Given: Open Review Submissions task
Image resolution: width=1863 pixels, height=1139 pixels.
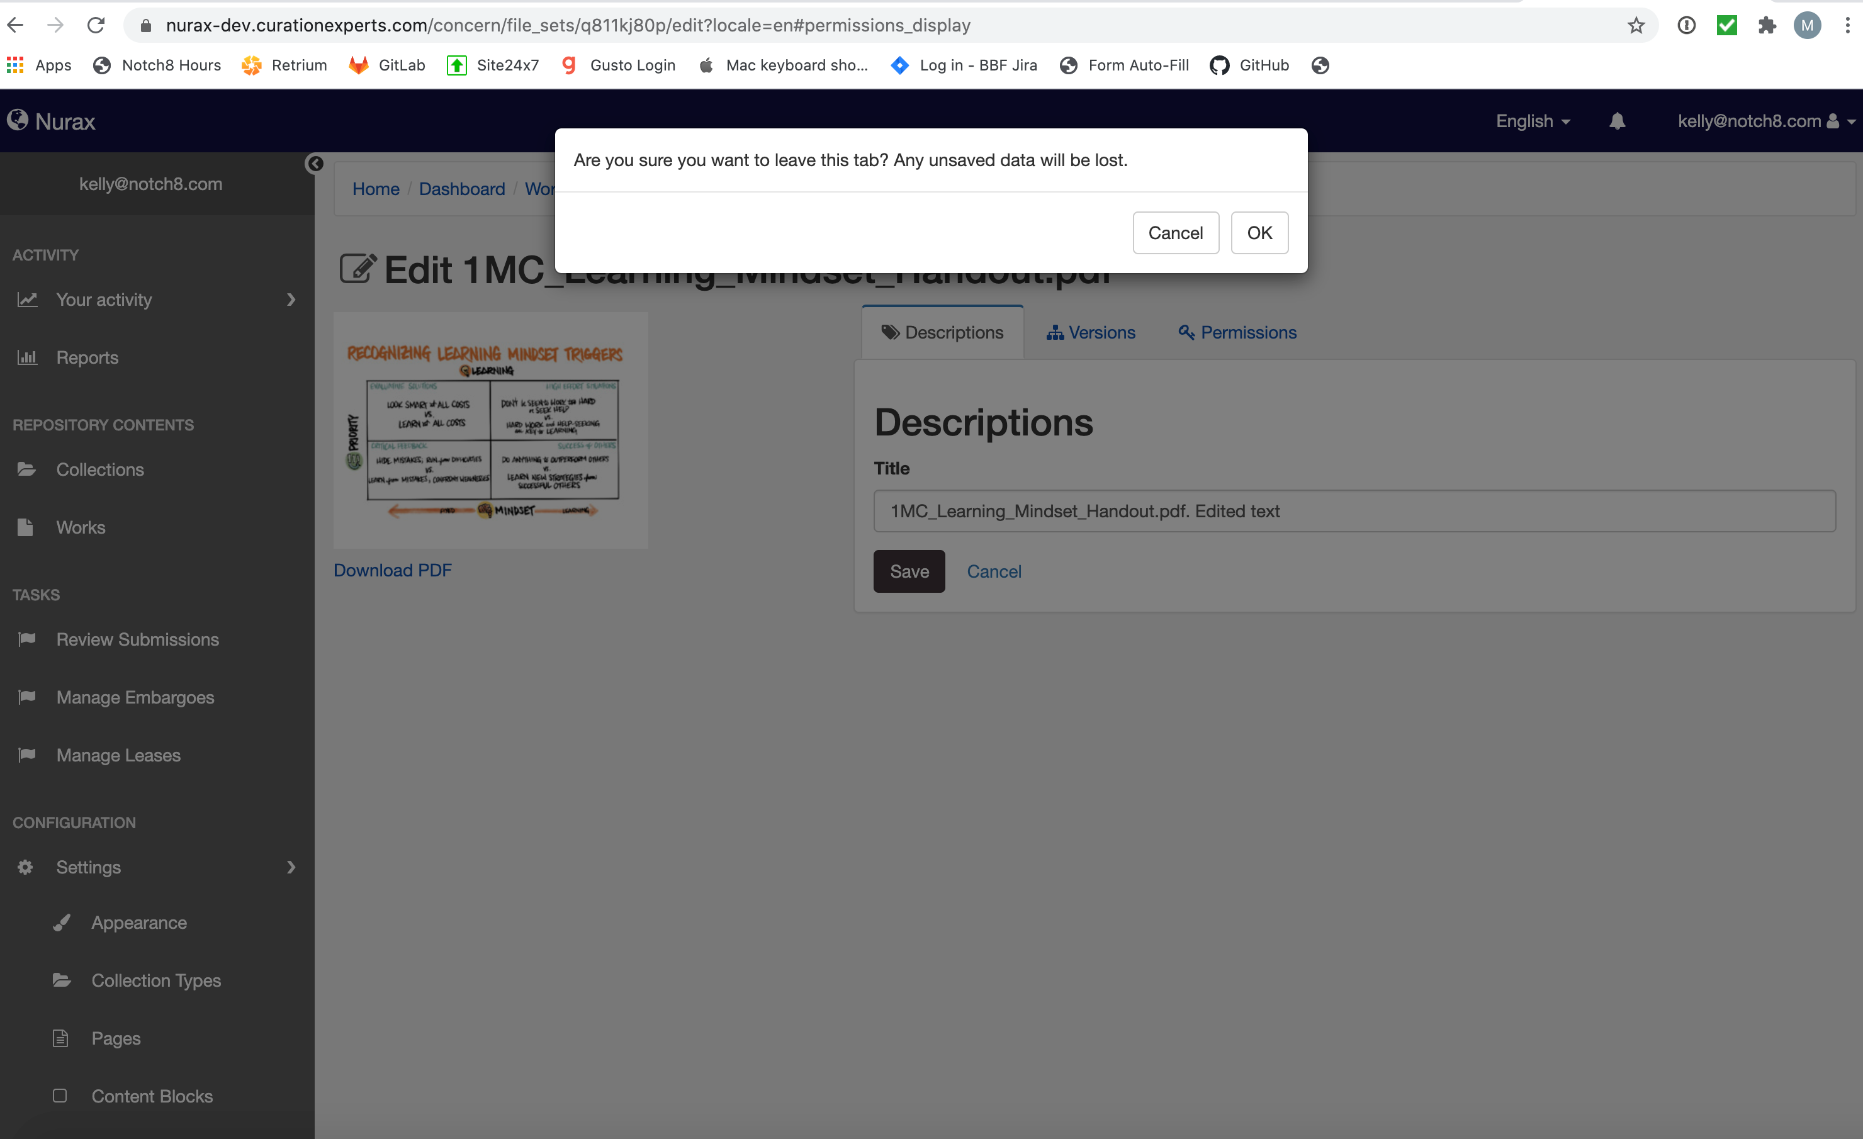Looking at the screenshot, I should coord(157,639).
